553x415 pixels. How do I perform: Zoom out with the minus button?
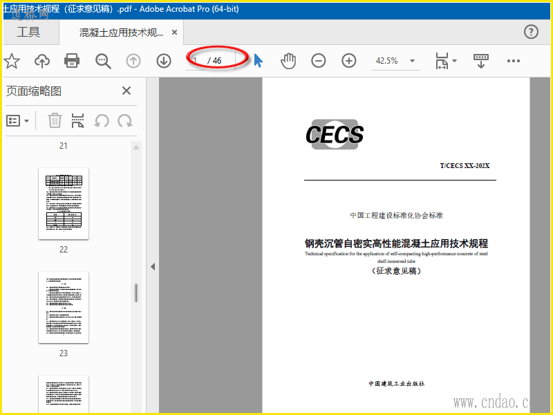[318, 61]
